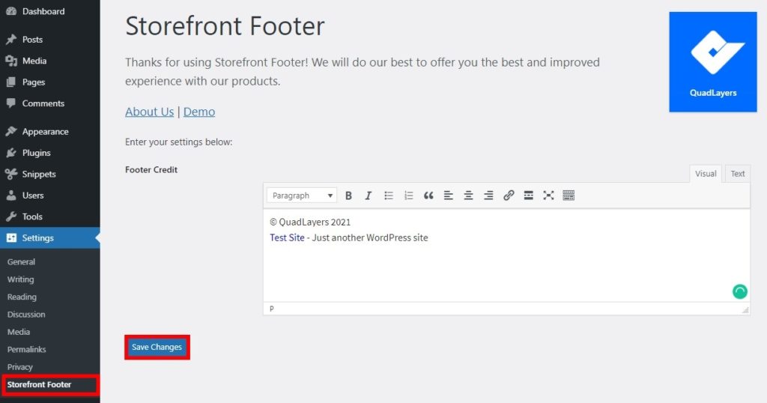Align text center
The height and width of the screenshot is (403, 767).
[x=468, y=196]
